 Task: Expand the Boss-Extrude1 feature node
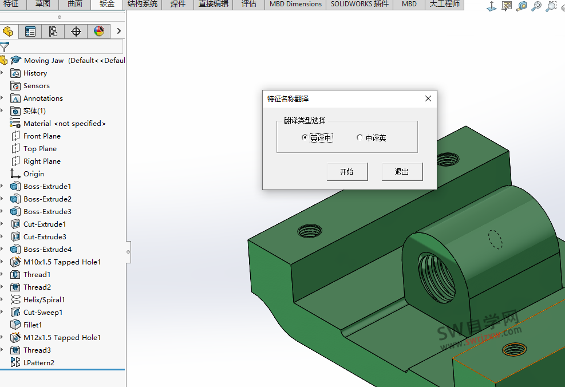click(2, 187)
